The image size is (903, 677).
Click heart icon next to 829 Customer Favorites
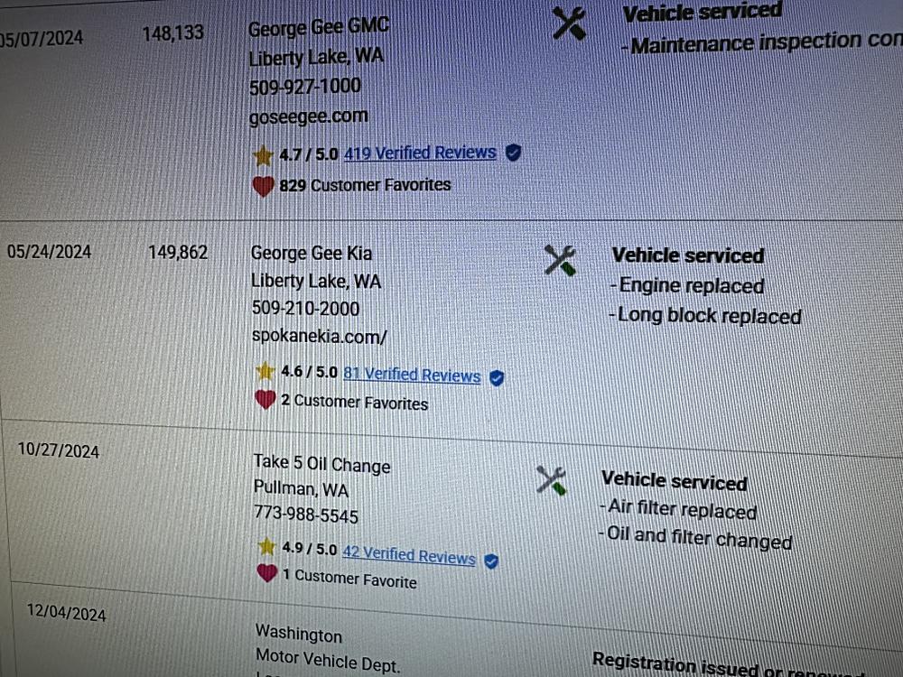pos(263,186)
